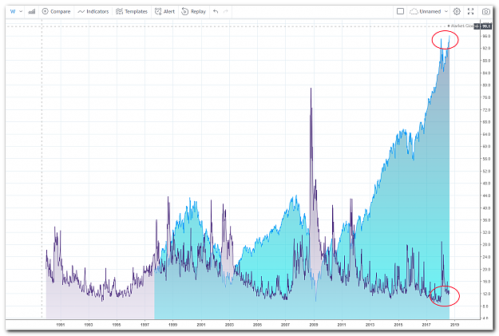Click the 2007 label on time axis
The image size is (499, 336).
point(286,325)
